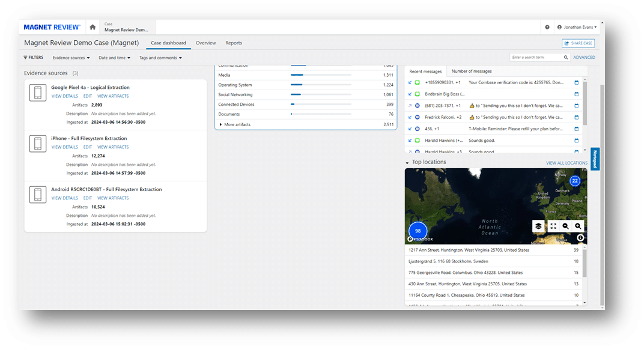
Task: Click the map info icon
Action: (580, 238)
